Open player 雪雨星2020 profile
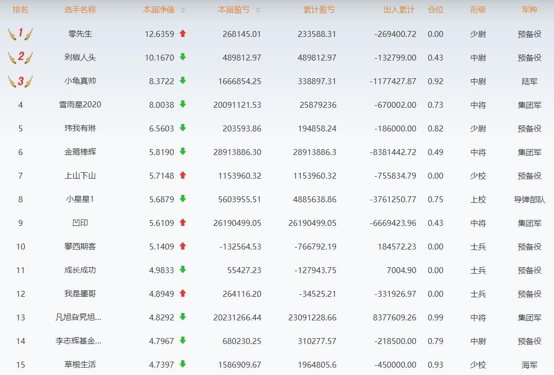This screenshot has width=554, height=375. 80,105
